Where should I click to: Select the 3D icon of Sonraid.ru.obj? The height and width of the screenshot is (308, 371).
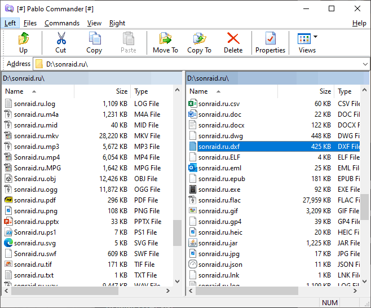pos(8,179)
